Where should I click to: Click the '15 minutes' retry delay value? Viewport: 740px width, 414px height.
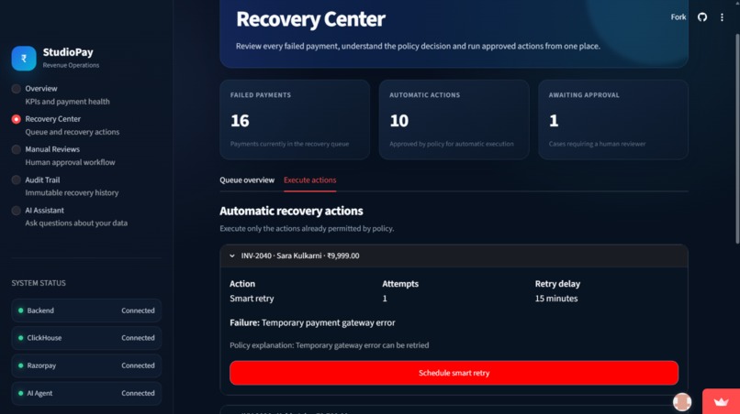(x=556, y=299)
